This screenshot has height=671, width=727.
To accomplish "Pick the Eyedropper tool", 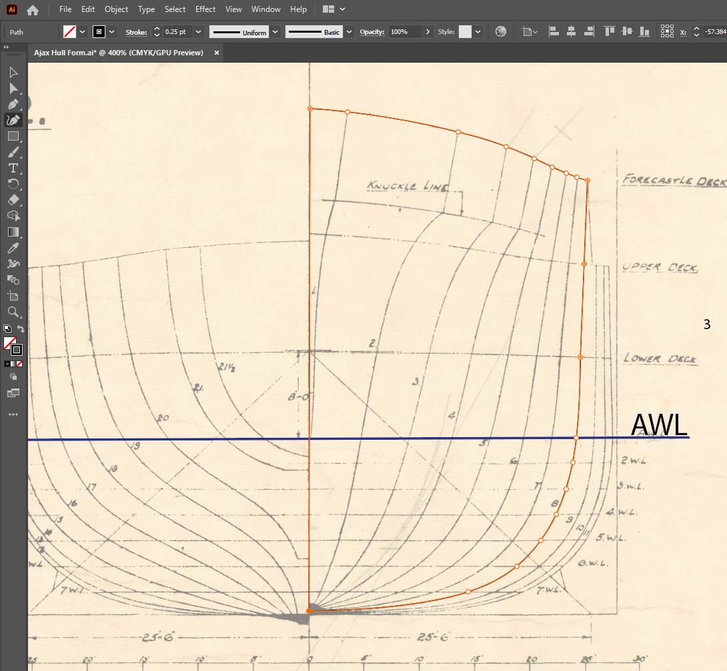I will [13, 248].
